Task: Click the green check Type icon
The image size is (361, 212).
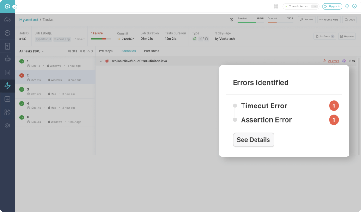Action: click(x=194, y=39)
